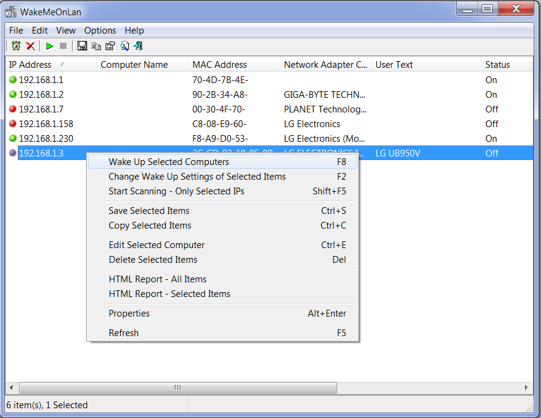Open the View menu
Screen dimensions: 541x418
(x=66, y=31)
